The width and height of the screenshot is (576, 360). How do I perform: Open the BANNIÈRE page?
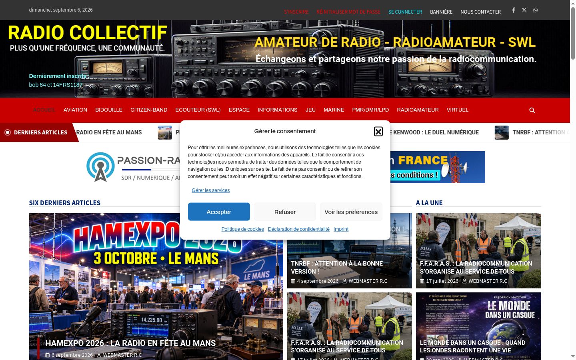point(441,12)
